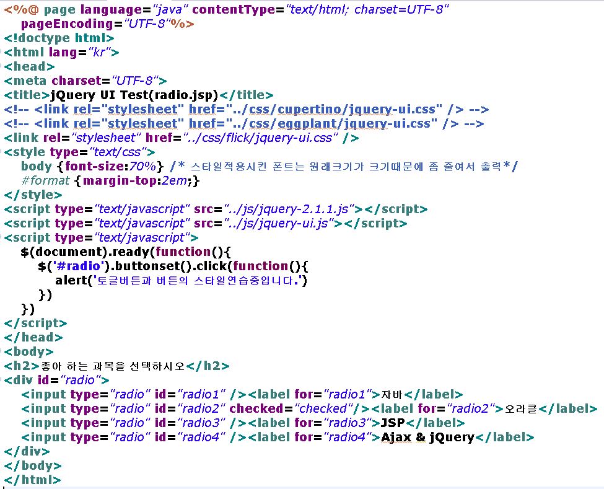Viewport: 604px width, 489px height.
Task: Click the closing </style> tag
Action: click(33, 195)
